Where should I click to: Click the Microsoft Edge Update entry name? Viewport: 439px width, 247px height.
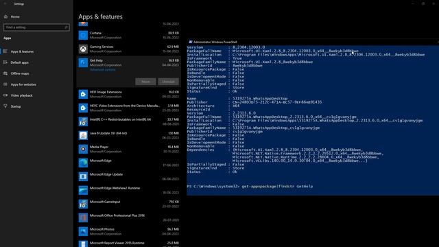coord(106,174)
